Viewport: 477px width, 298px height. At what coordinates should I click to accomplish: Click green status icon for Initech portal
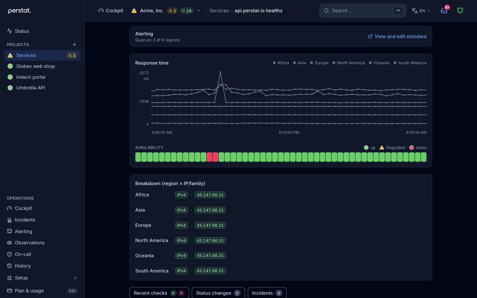[10, 77]
